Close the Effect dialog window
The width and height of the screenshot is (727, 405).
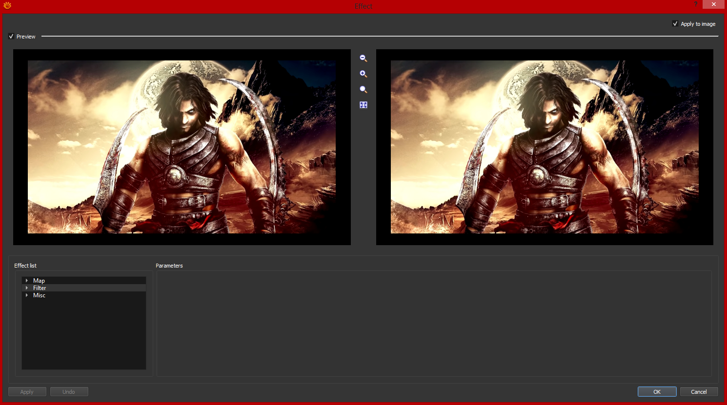click(x=714, y=4)
